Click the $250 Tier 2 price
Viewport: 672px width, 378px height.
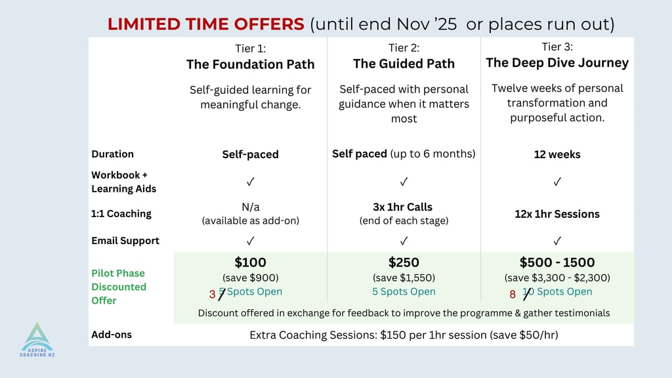[x=404, y=262]
